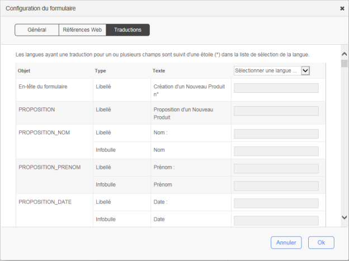
Task: Click PROPOSITION_DATE Infobulle translation field
Action: pyautogui.click(x=276, y=220)
